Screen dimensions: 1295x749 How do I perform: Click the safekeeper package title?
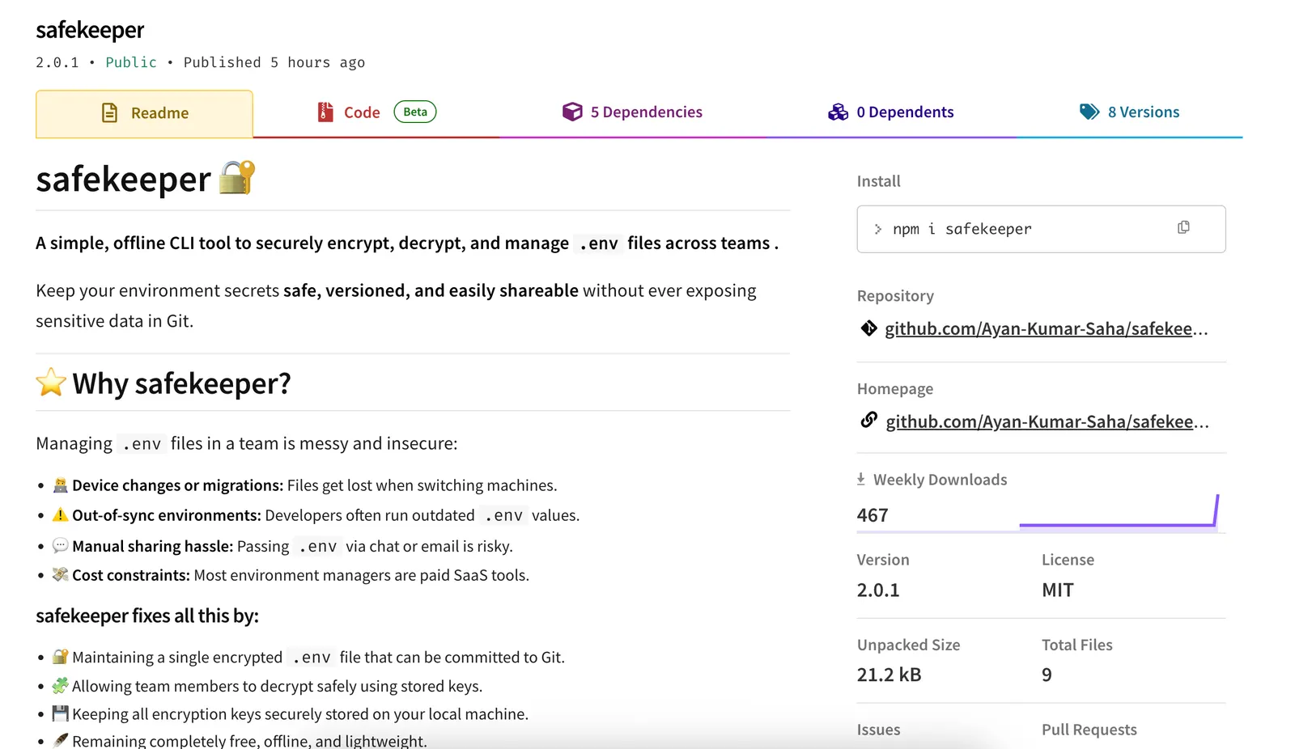90,30
